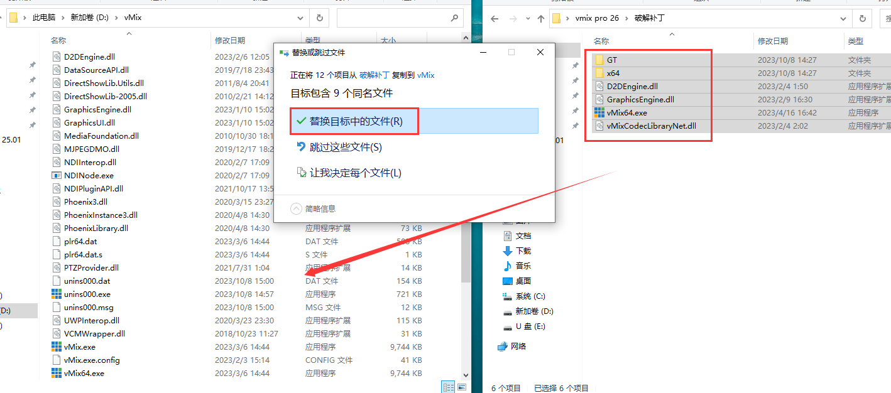Select the GraphicsUI.dll file
The image size is (891, 393).
89,122
